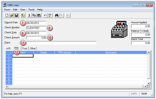Click the Copy toolbar icon
156x99 pixels.
click(34, 15)
